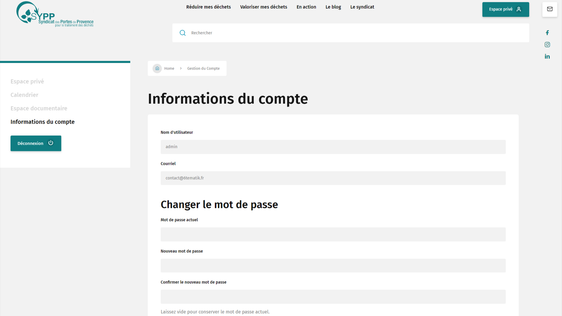This screenshot has width=562, height=316.
Task: Click the Nouveau mot de passe field
Action: (333, 266)
